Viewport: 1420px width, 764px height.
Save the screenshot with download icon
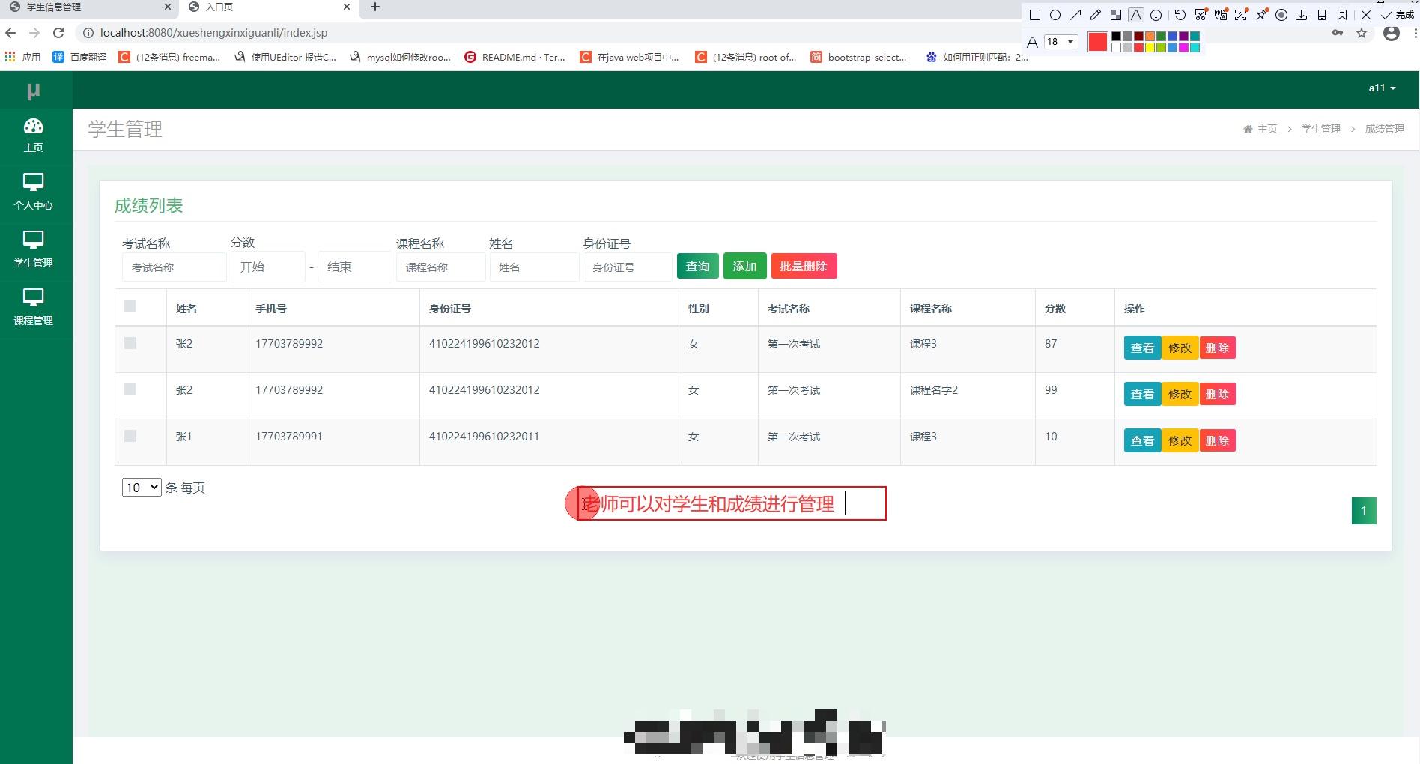tap(1302, 15)
